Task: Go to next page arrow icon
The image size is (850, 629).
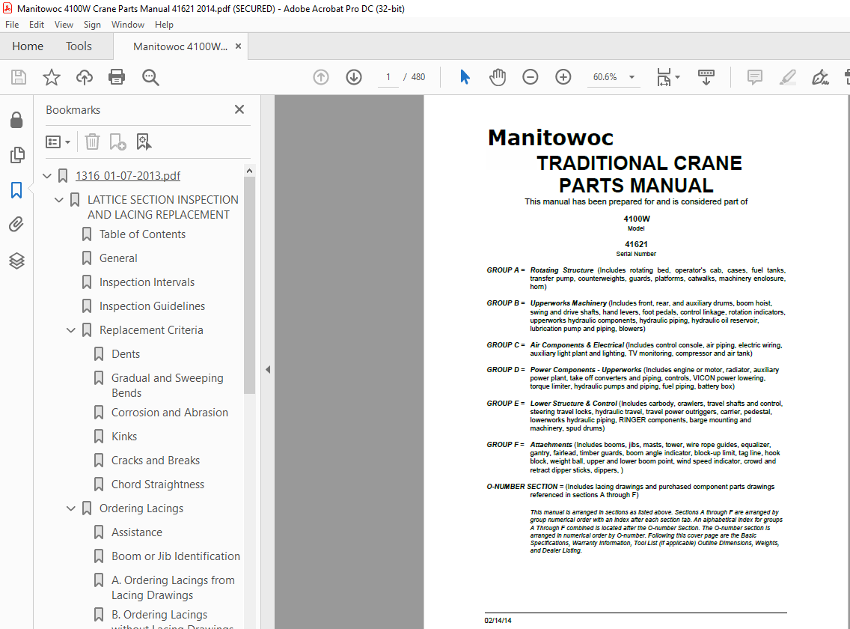Action: click(354, 77)
